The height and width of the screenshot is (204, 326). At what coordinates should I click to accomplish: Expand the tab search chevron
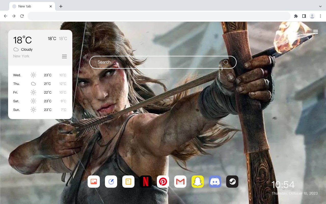click(x=320, y=6)
